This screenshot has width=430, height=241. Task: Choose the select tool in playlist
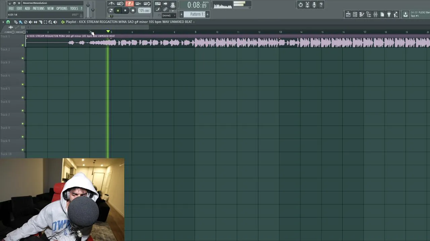point(45,22)
